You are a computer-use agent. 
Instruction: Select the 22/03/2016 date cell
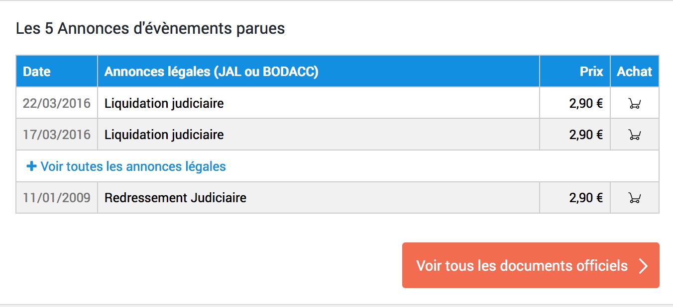(57, 103)
